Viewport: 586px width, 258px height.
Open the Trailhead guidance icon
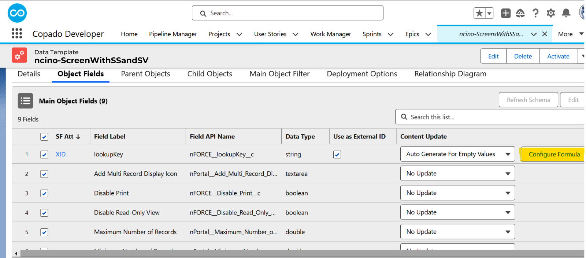pyautogui.click(x=520, y=13)
